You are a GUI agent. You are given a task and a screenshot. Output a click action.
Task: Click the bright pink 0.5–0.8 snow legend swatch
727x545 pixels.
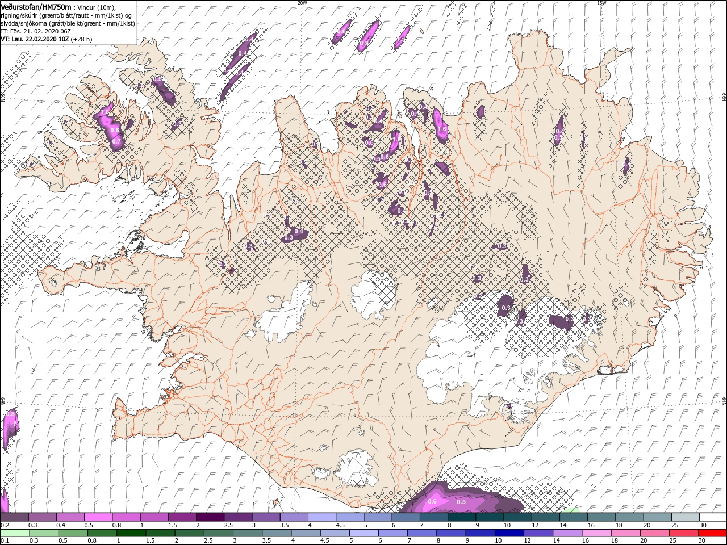pyautogui.click(x=99, y=517)
